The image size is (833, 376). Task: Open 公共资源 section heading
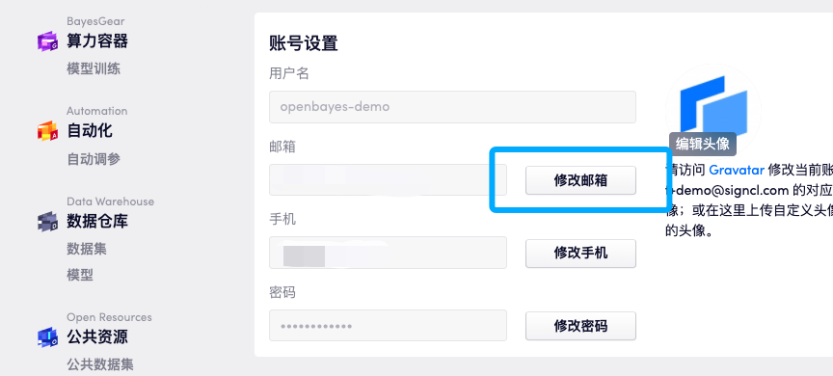[97, 336]
